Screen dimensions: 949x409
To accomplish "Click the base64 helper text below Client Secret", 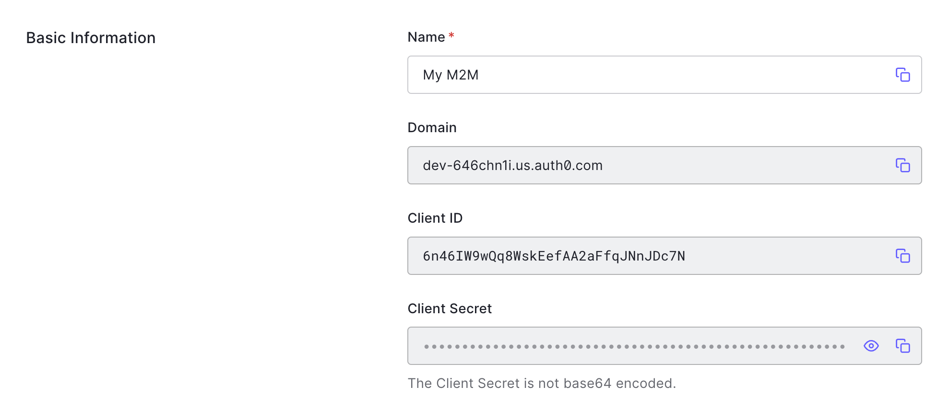I will (542, 383).
